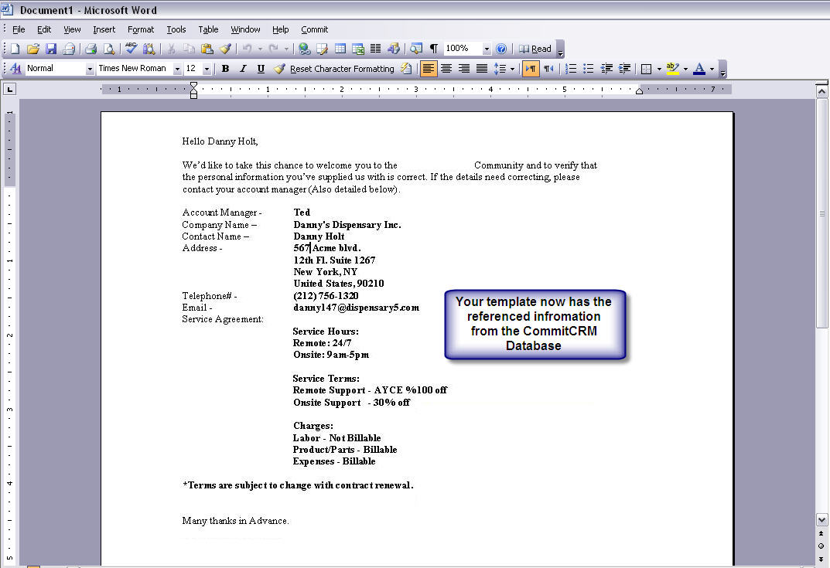830x568 pixels.
Task: Open Microsoft Word Help icon
Action: [x=501, y=49]
